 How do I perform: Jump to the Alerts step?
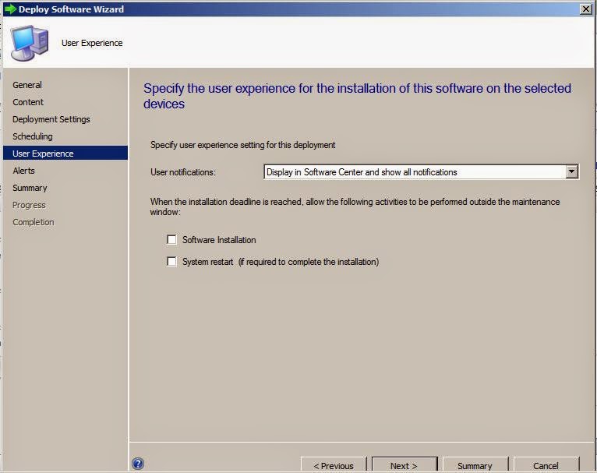[23, 171]
